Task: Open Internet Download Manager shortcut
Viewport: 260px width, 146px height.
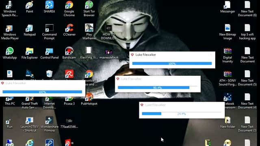Action: 49,103
